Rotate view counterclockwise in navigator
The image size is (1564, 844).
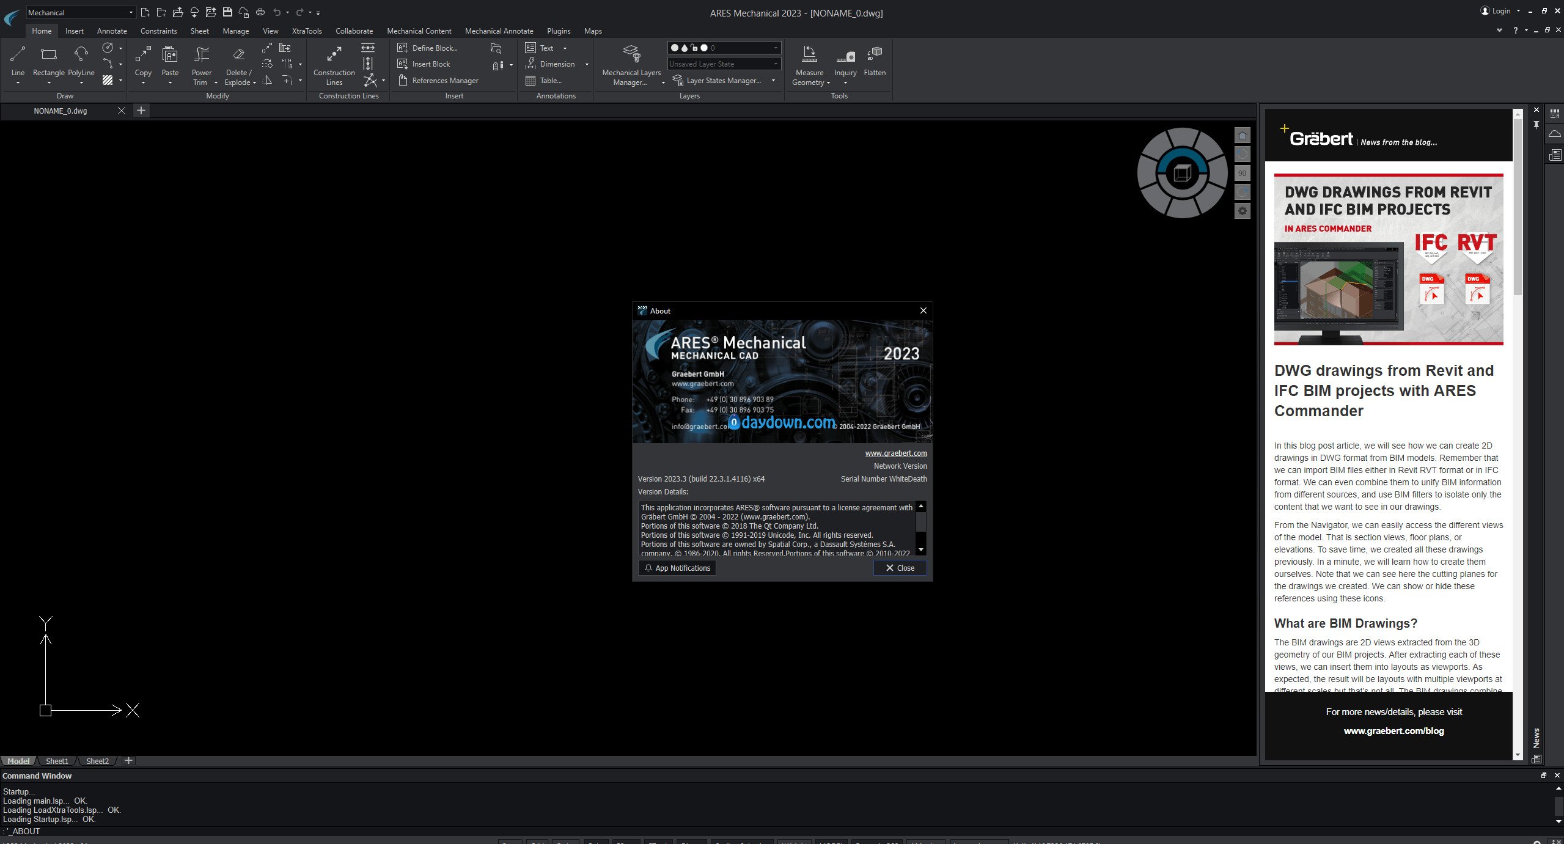click(1242, 154)
